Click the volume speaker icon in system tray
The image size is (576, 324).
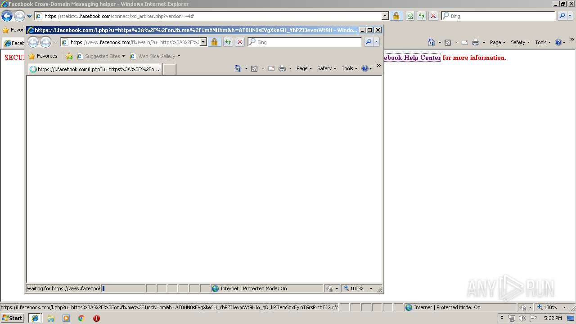522,318
